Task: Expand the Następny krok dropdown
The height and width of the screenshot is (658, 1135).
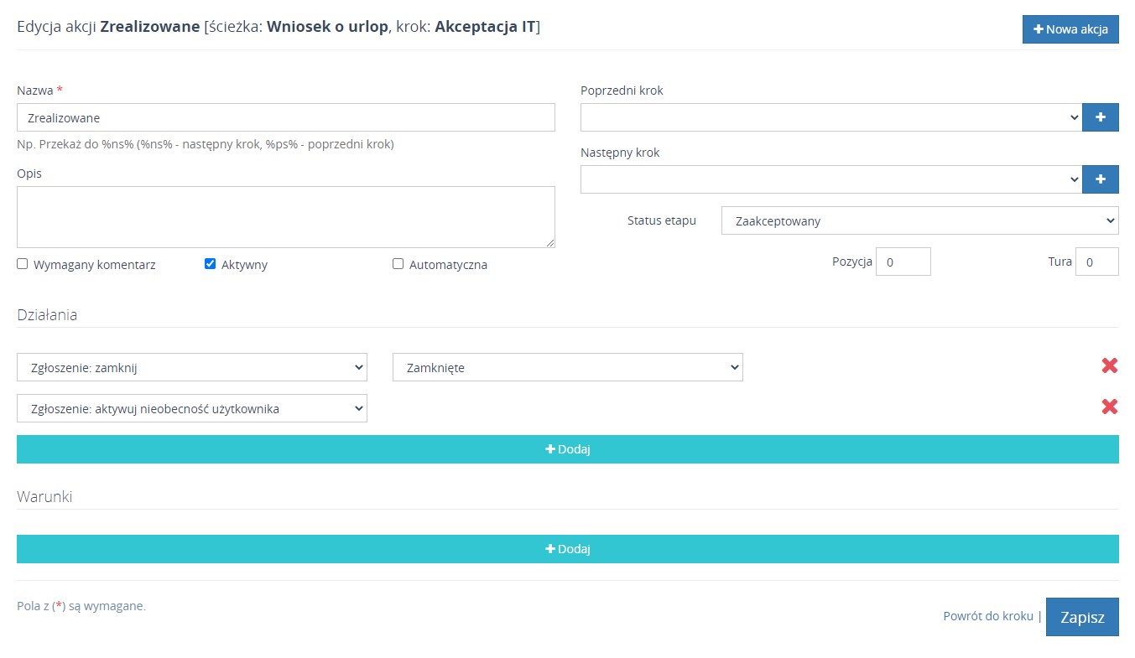Action: 830,179
